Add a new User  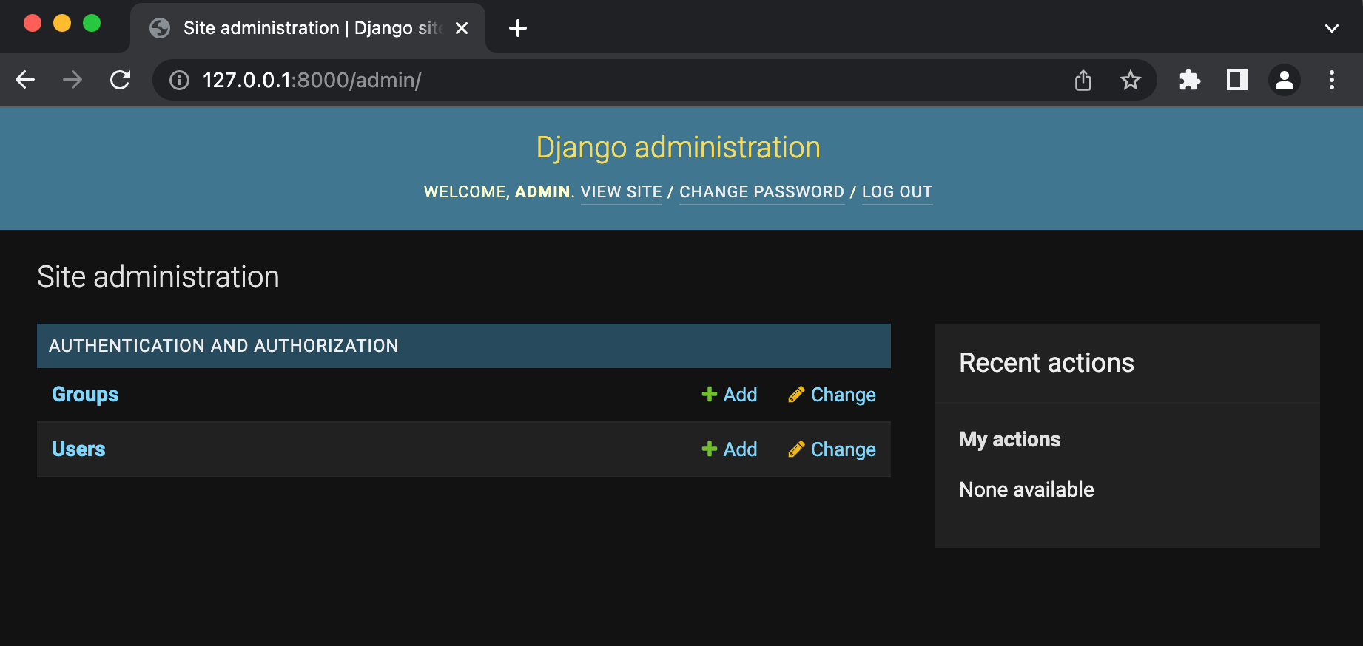point(730,449)
